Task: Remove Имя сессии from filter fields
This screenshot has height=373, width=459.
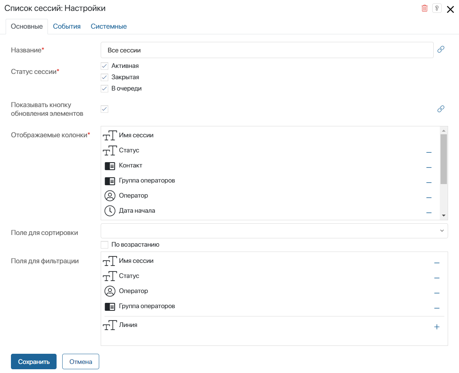Action: click(x=437, y=263)
